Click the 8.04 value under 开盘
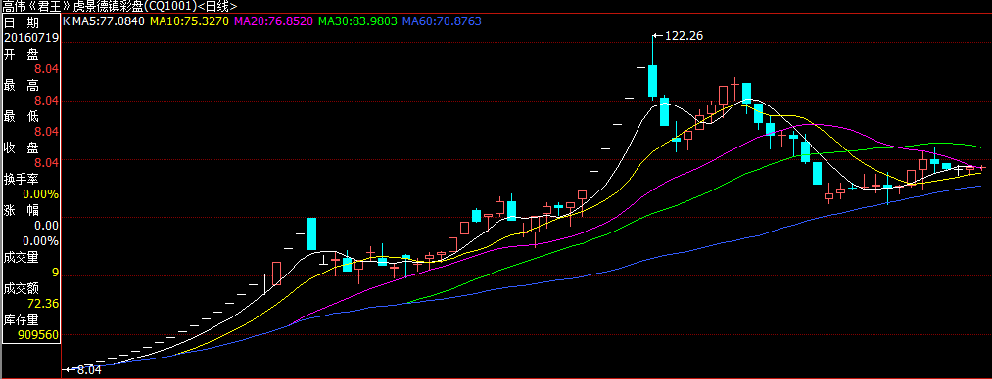The image size is (992, 379). tap(47, 69)
